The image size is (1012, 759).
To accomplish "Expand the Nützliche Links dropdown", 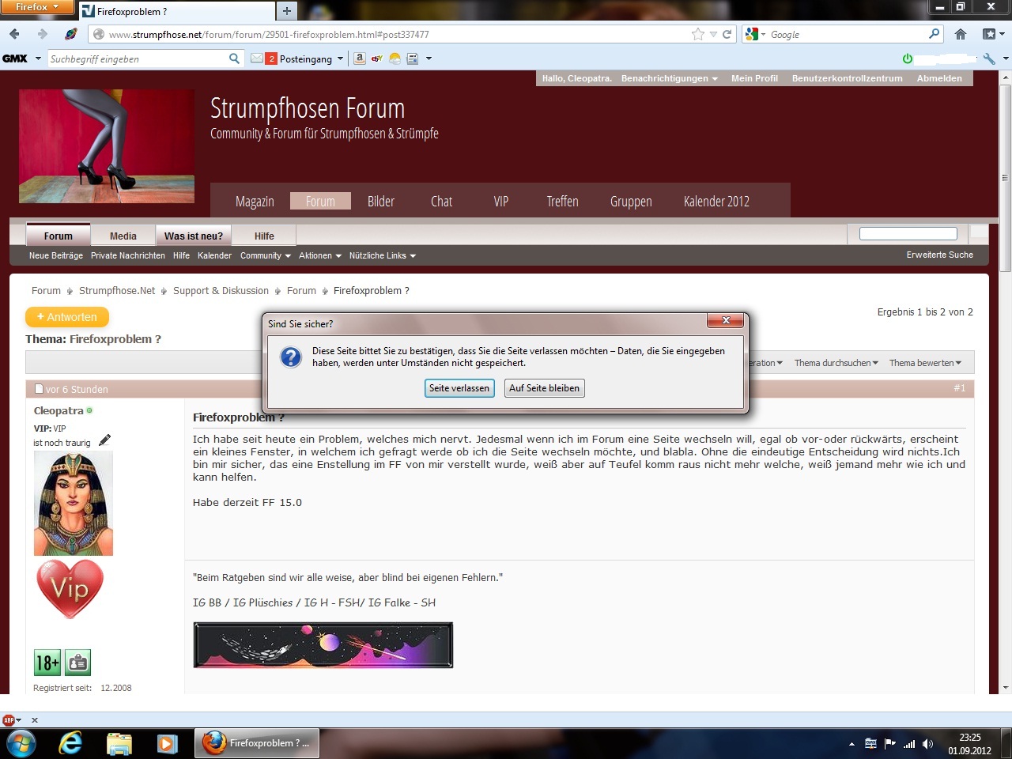I will pyautogui.click(x=382, y=255).
